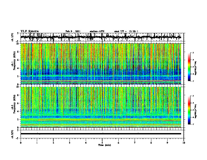
Task: Click the ch.1 color bar "log(PSD)" unit label
Action: coord(196,68)
